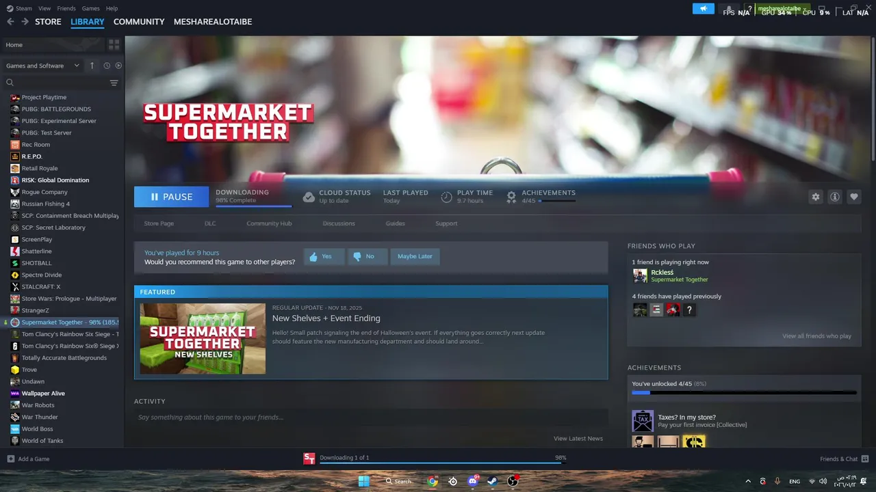
Task: Open the Games menu
Action: point(90,8)
